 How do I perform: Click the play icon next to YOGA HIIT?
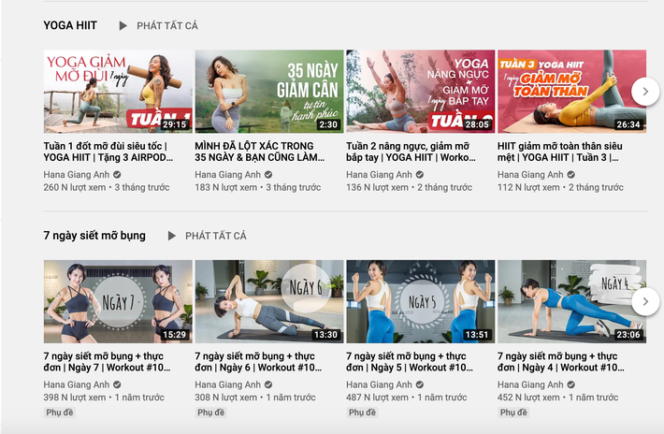[x=123, y=26]
